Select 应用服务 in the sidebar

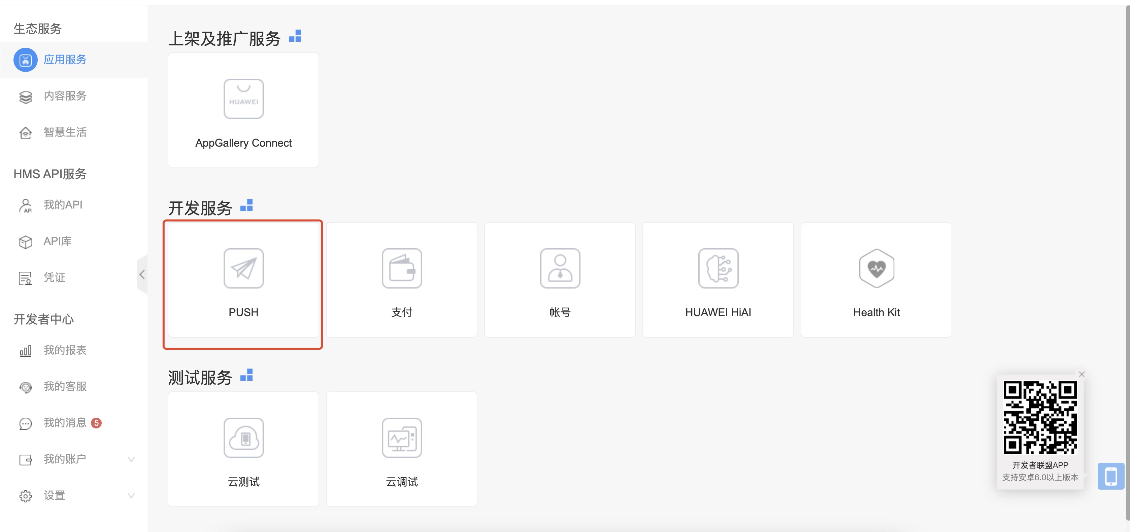(x=65, y=60)
